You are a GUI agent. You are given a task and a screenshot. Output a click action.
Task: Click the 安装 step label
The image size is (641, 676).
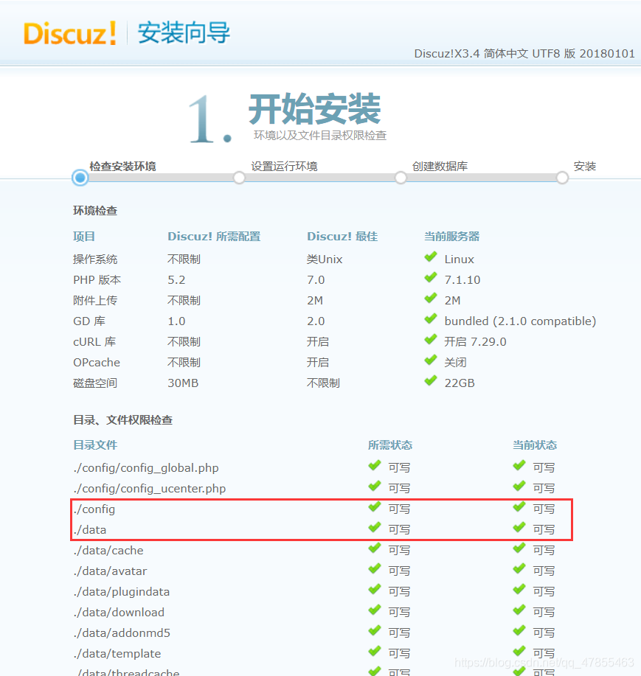click(x=585, y=167)
